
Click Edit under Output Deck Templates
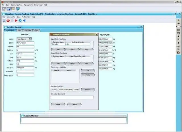86,64
